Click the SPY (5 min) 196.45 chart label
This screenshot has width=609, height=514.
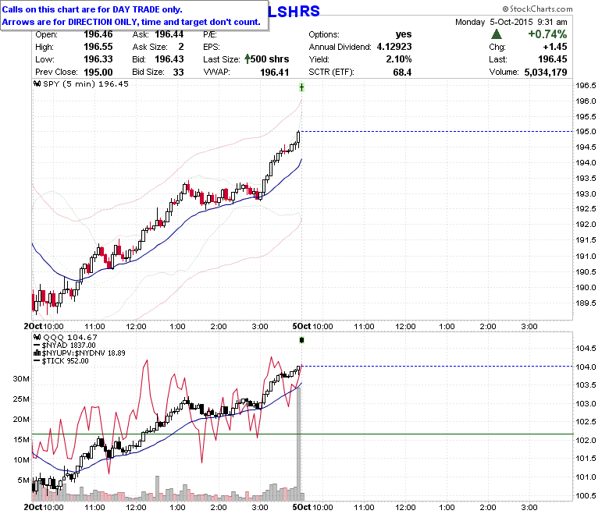pos(85,83)
